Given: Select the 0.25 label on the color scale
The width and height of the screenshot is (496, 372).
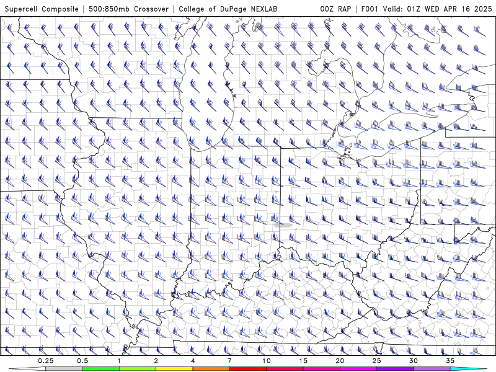Looking at the screenshot, I should (46, 361).
